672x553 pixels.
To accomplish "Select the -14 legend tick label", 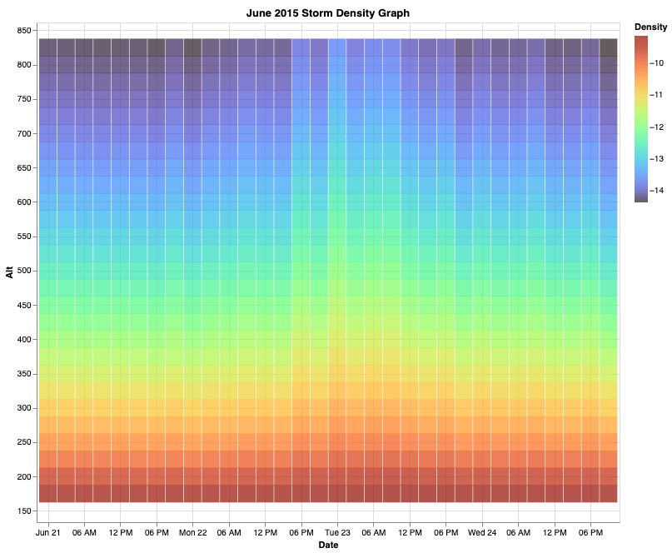I will (x=657, y=191).
